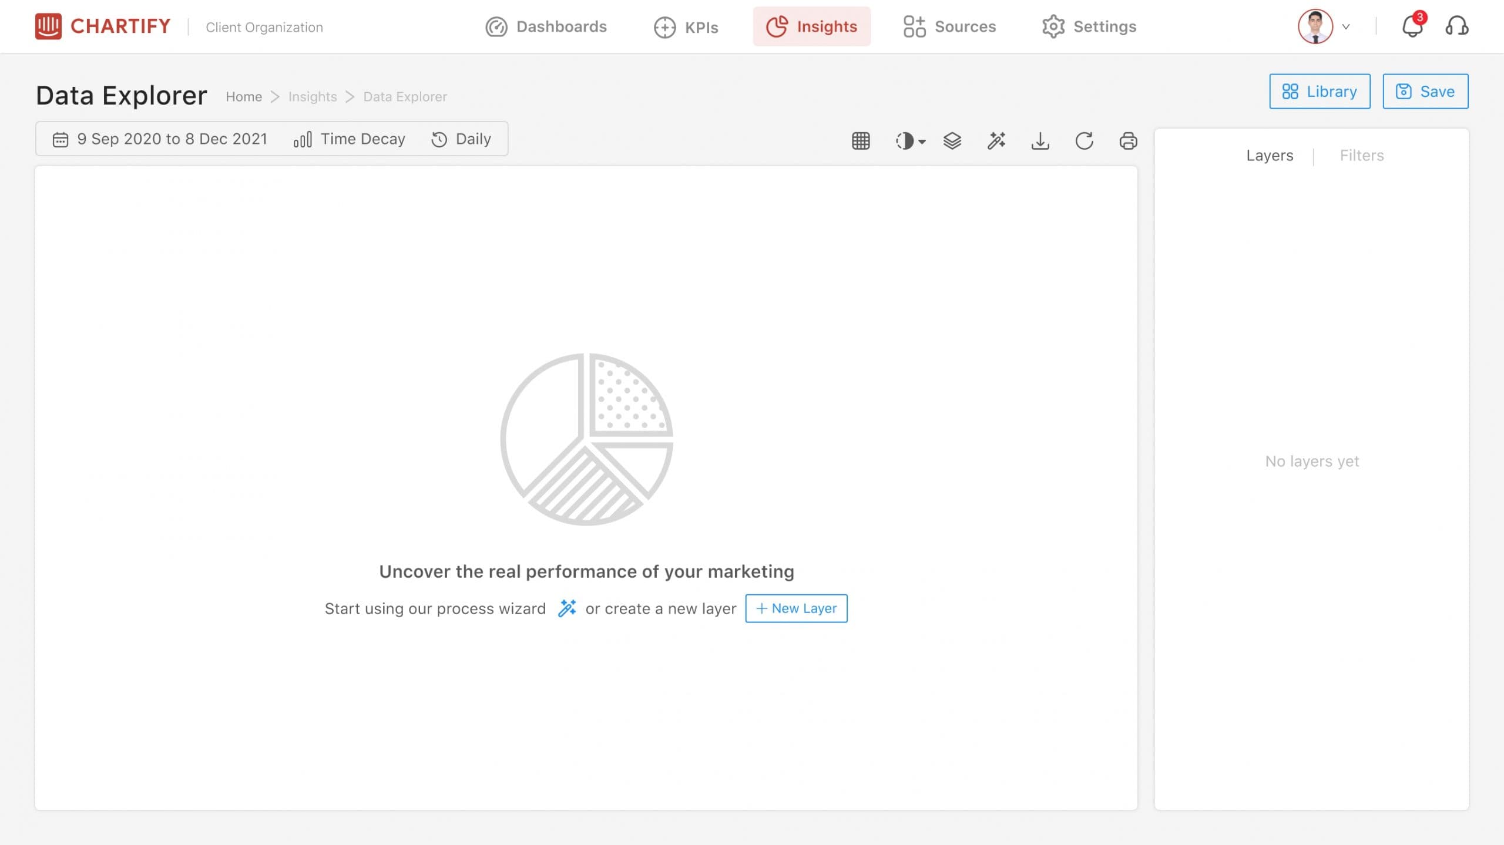Switch to table grid view icon
1504x845 pixels.
point(861,141)
